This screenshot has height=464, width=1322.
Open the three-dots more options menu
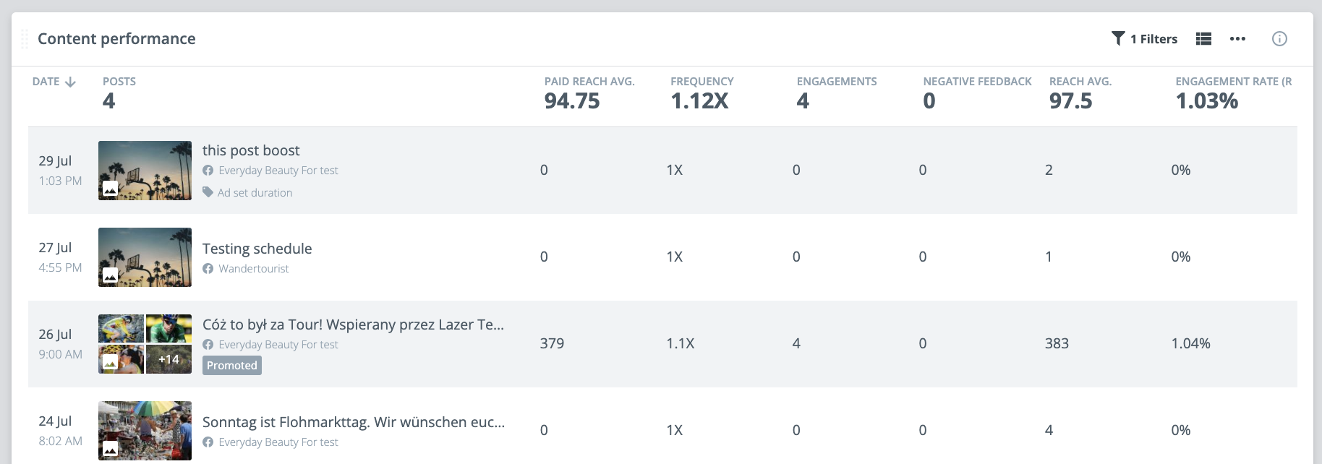coord(1237,39)
